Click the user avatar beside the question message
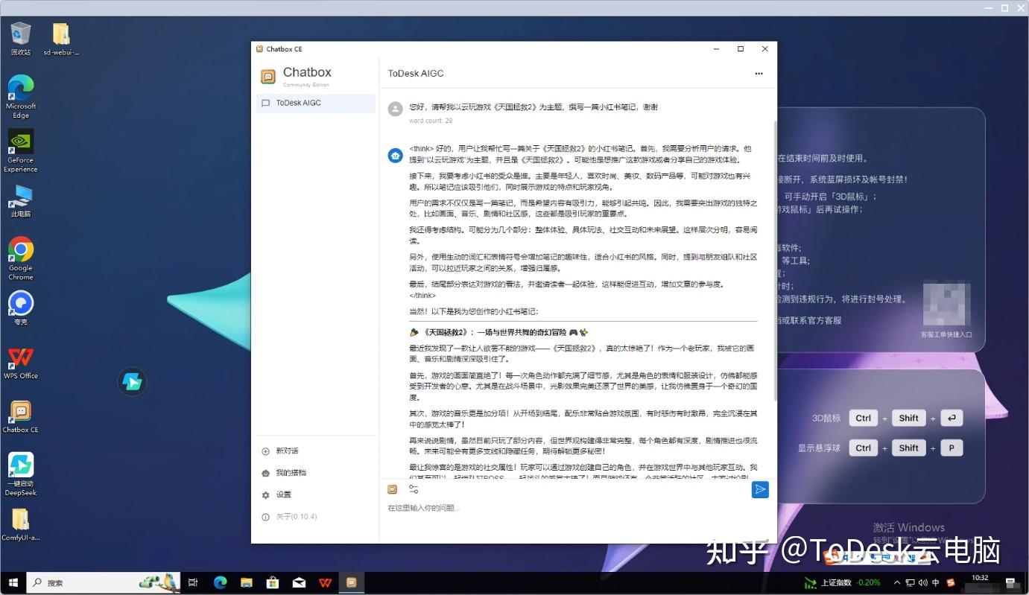 394,109
